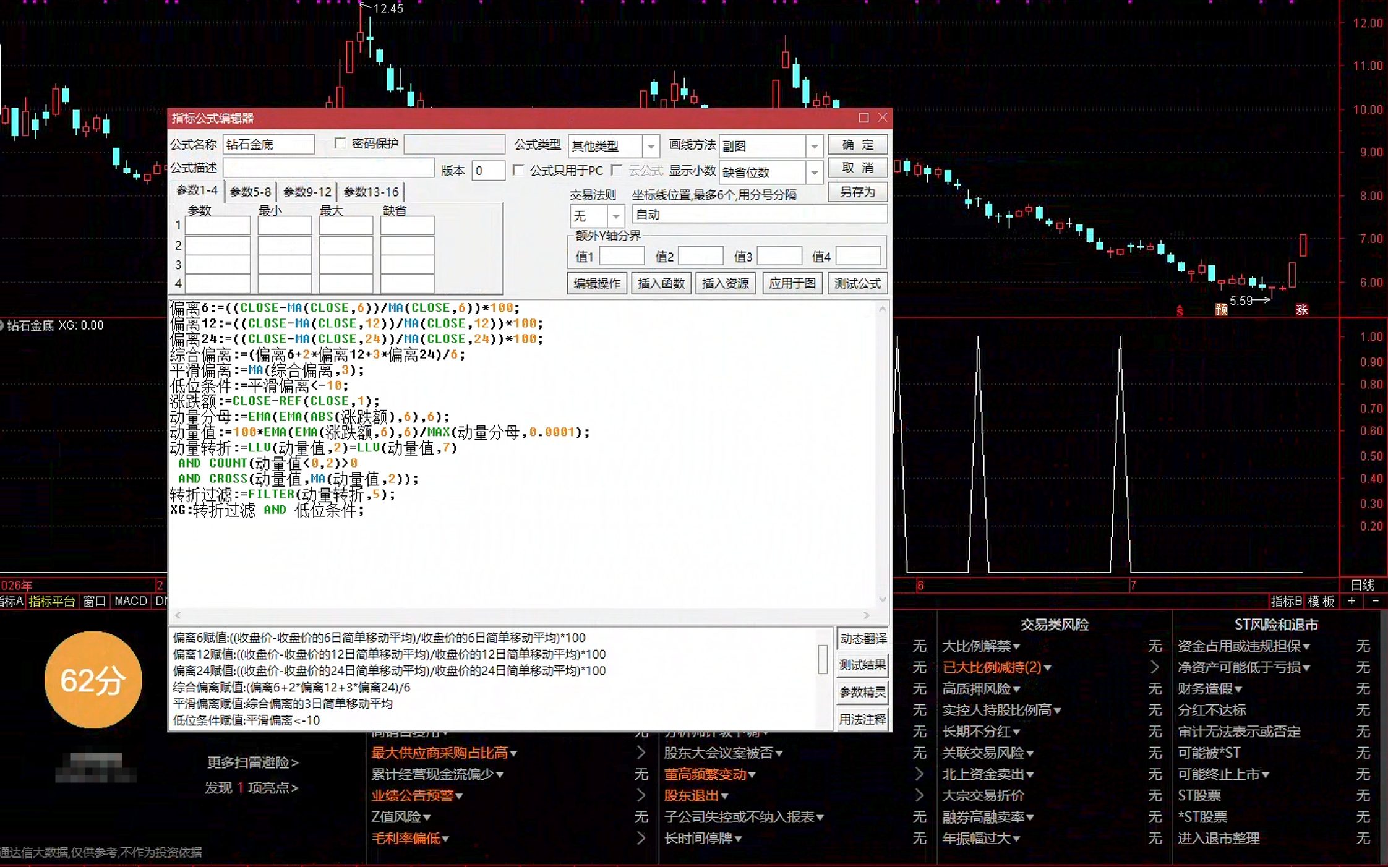Expand the 大比例解禁 risk item
Viewport: 1388px width, 867px height.
(x=981, y=646)
